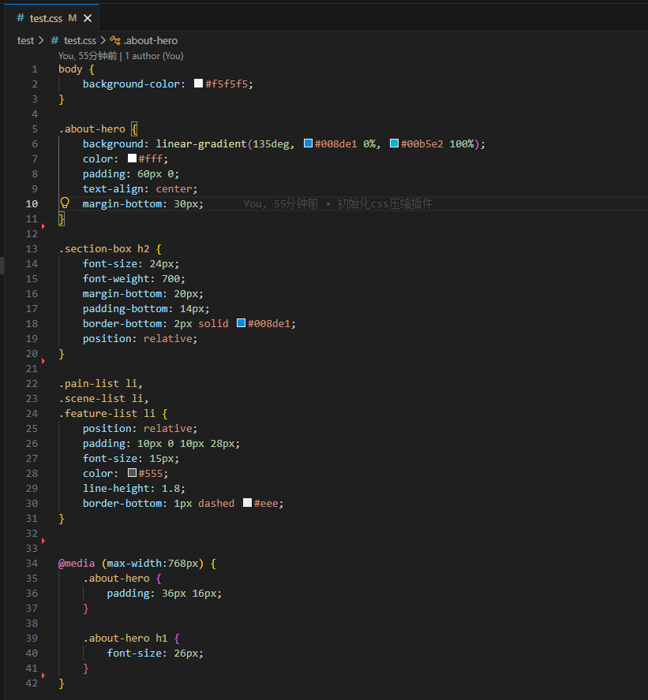Click the .section-box h2 selector
Screen dimensions: 648x700
[104, 248]
